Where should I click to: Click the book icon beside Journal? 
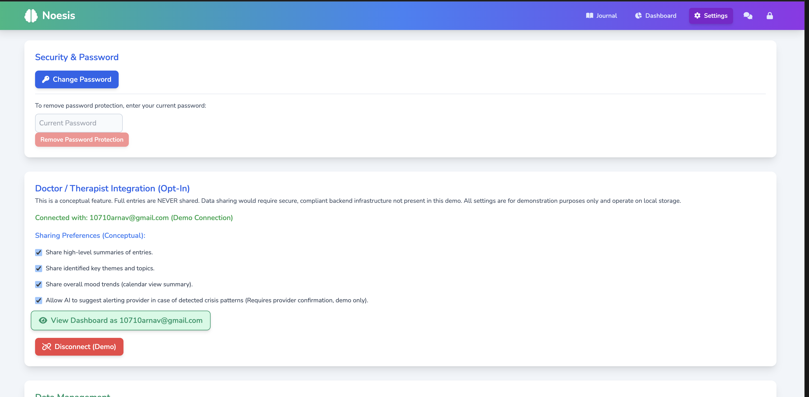[589, 16]
